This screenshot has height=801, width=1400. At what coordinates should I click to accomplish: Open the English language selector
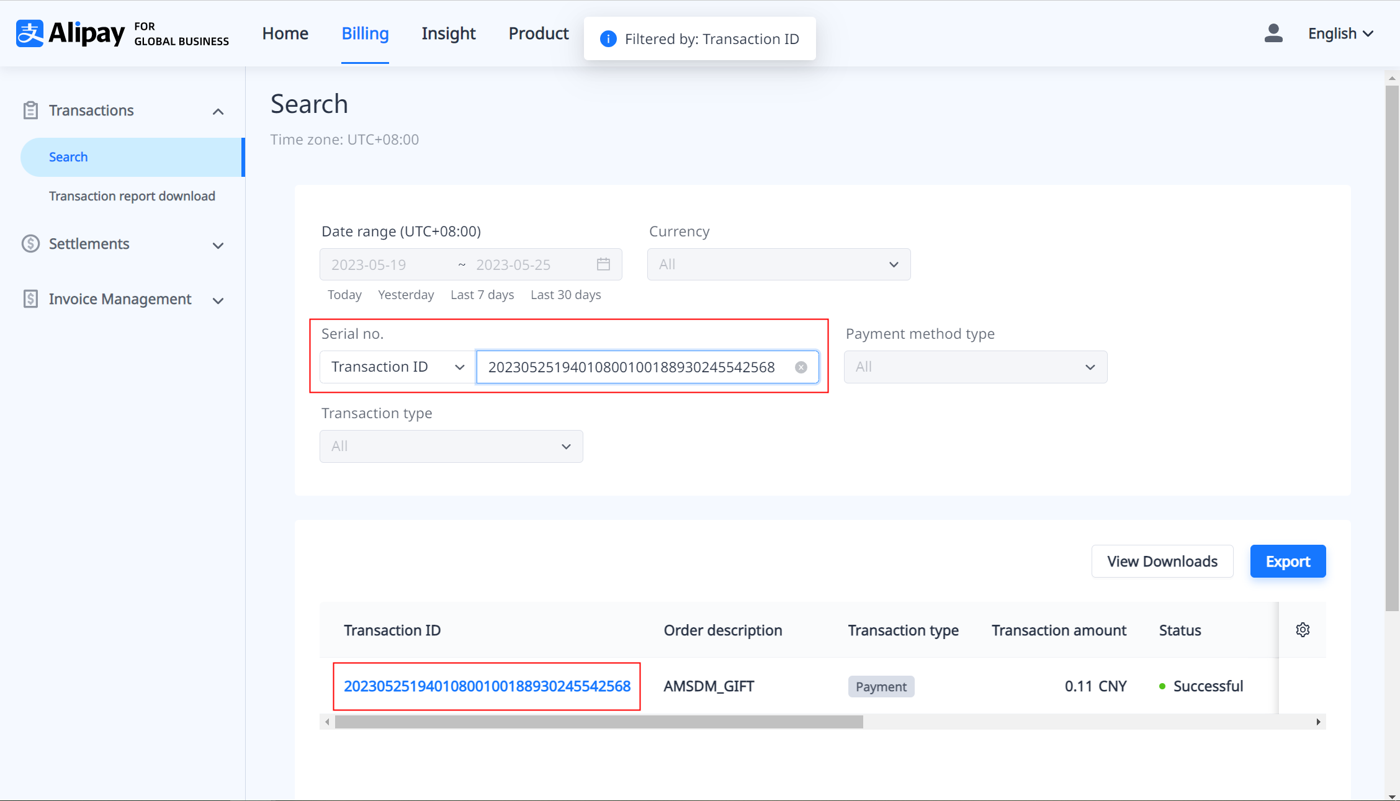[x=1340, y=34]
